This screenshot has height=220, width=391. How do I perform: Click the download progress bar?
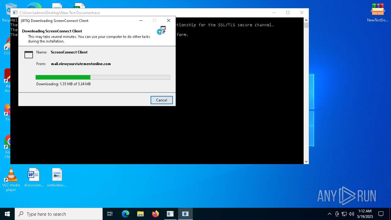click(x=103, y=77)
